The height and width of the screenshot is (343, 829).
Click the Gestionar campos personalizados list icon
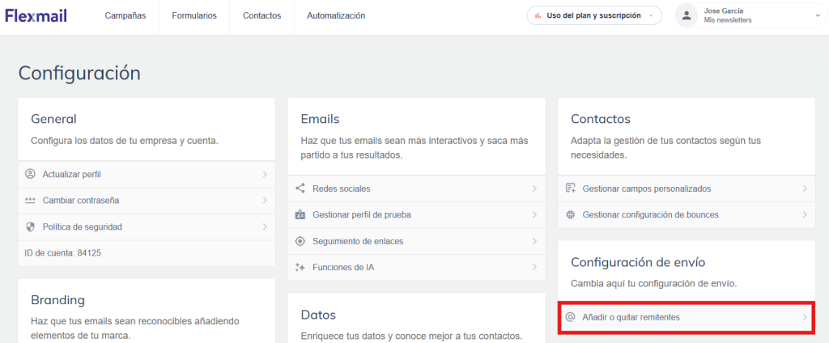(x=570, y=188)
